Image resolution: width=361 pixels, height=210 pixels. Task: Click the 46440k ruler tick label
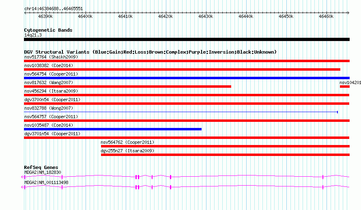tap(246, 16)
